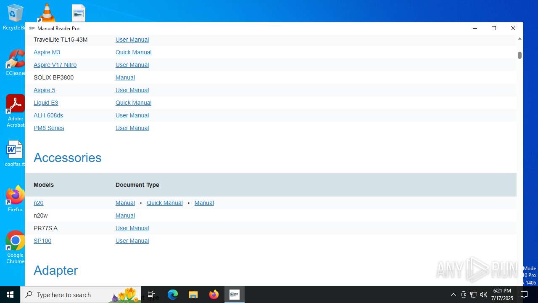Open the n20 accessory model link
This screenshot has width=538, height=303.
click(38, 203)
